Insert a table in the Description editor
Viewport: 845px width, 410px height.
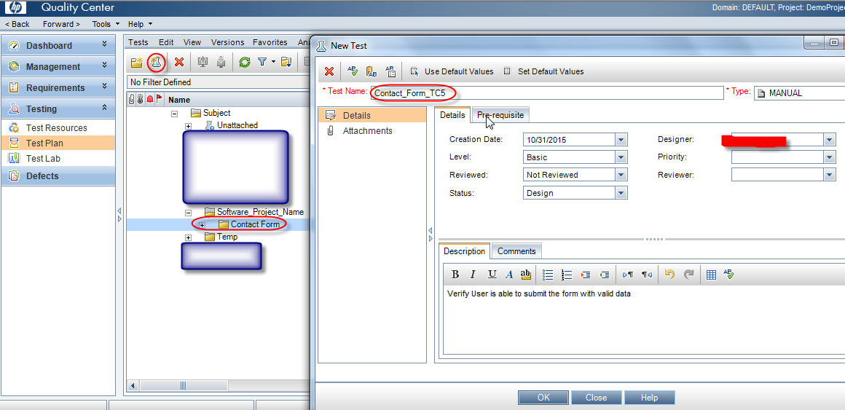(x=711, y=275)
